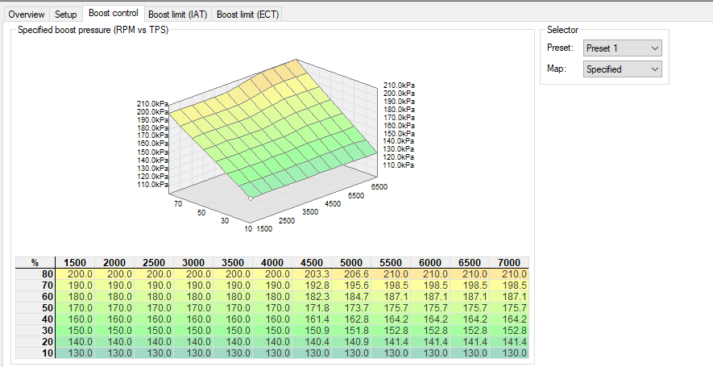The height and width of the screenshot is (367, 713).
Task: Click the 170.0 cell under 3000 RPM
Action: [193, 308]
